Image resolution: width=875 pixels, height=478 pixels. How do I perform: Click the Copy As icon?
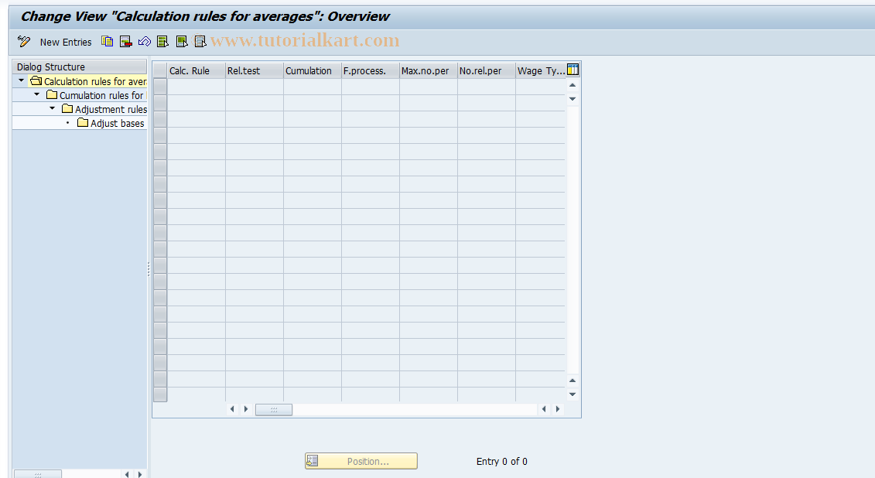click(x=107, y=41)
